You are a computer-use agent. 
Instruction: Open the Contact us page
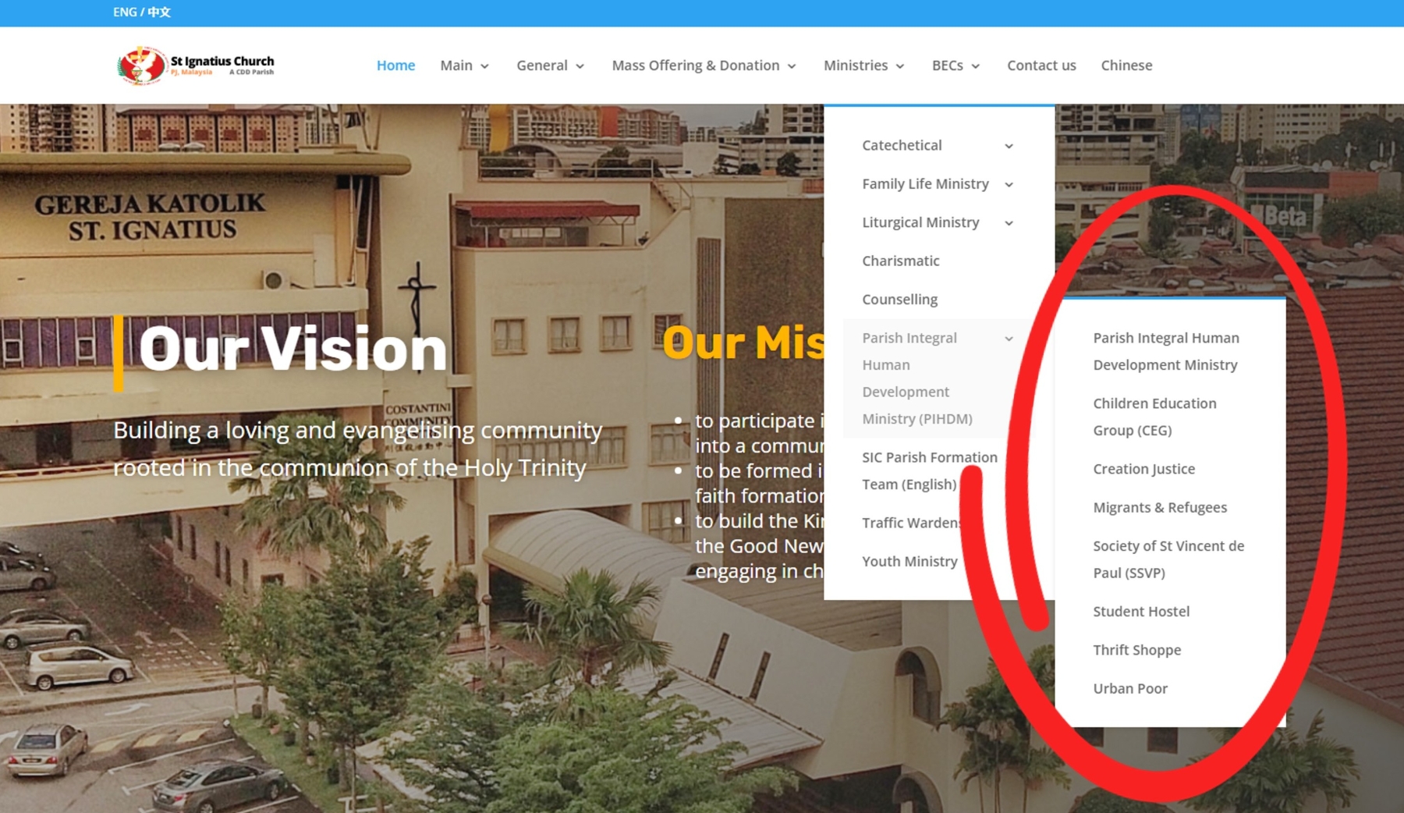1041,66
